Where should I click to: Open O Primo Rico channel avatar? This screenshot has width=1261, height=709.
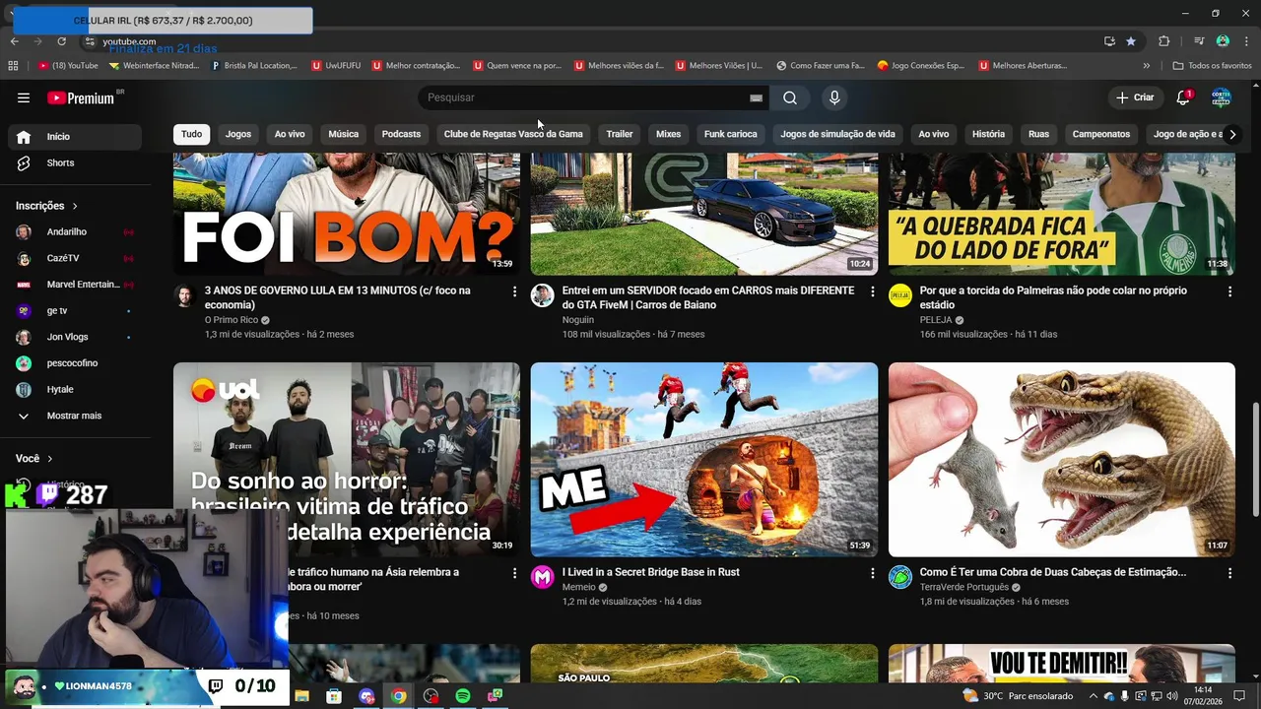(x=185, y=296)
